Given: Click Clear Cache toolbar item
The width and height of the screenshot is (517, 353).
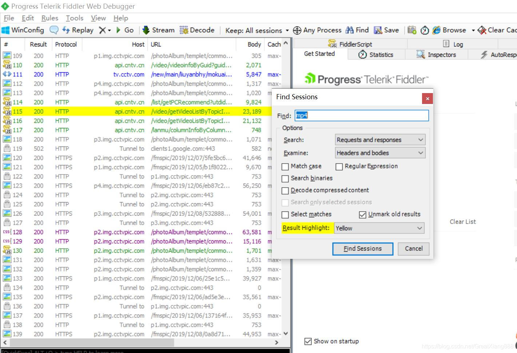Looking at the screenshot, I should [x=497, y=30].
